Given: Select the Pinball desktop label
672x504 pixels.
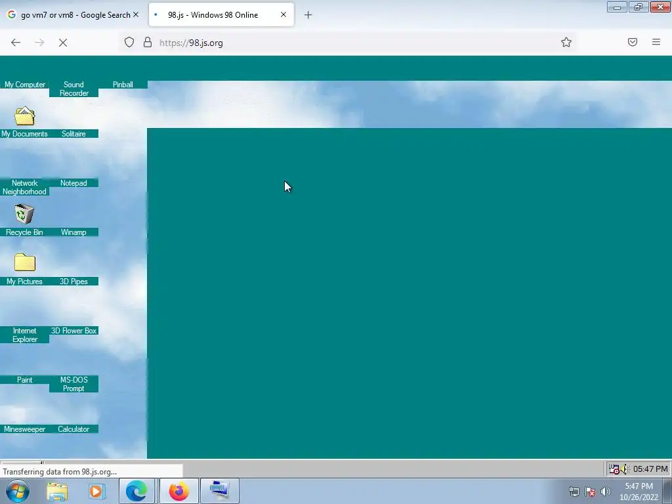Looking at the screenshot, I should point(123,85).
